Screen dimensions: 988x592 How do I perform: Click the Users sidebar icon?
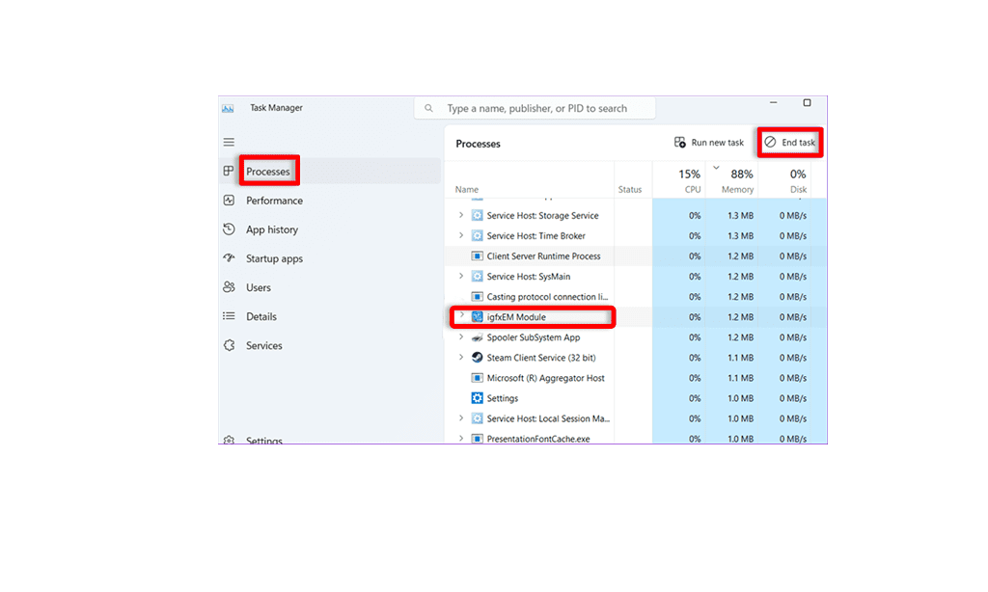tap(229, 287)
